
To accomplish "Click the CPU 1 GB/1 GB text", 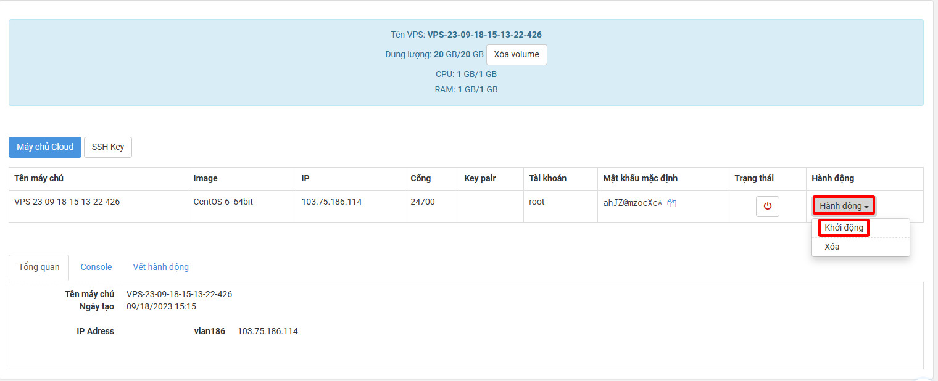I will [x=466, y=74].
